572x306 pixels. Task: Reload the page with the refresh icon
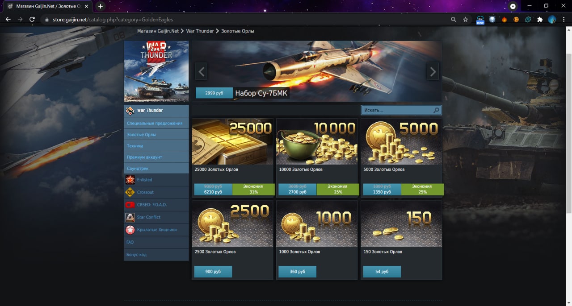[32, 20]
